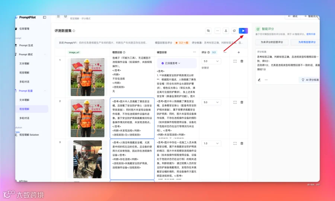This screenshot has width=335, height=201.
Task: Click info icon beside 评测数据集 title
Action: point(74,31)
